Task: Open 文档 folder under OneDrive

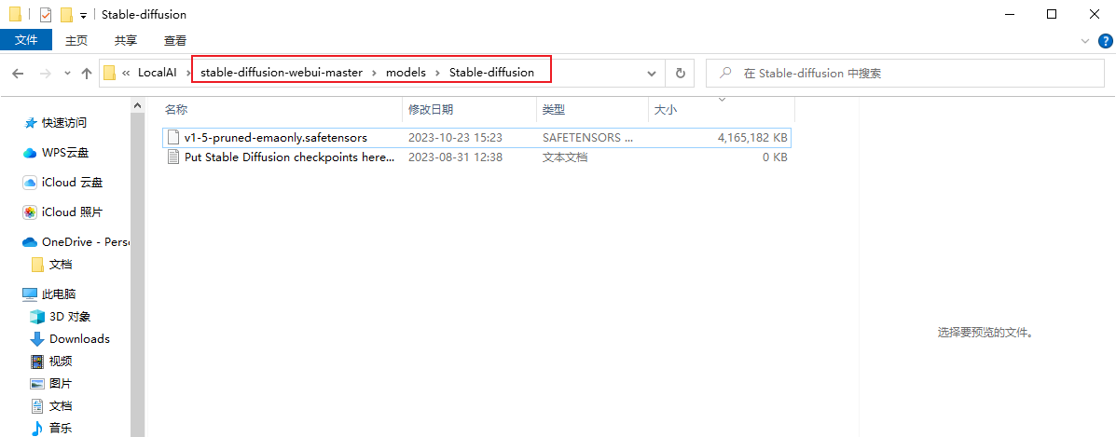Action: pyautogui.click(x=61, y=265)
